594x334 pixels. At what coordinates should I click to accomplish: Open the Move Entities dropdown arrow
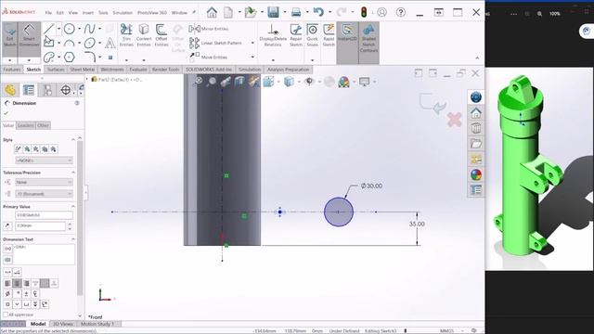pyautogui.click(x=252, y=57)
